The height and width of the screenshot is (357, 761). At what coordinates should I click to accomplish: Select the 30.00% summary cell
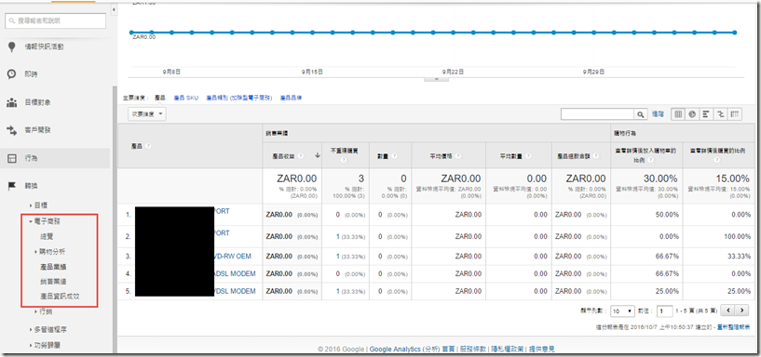647,186
